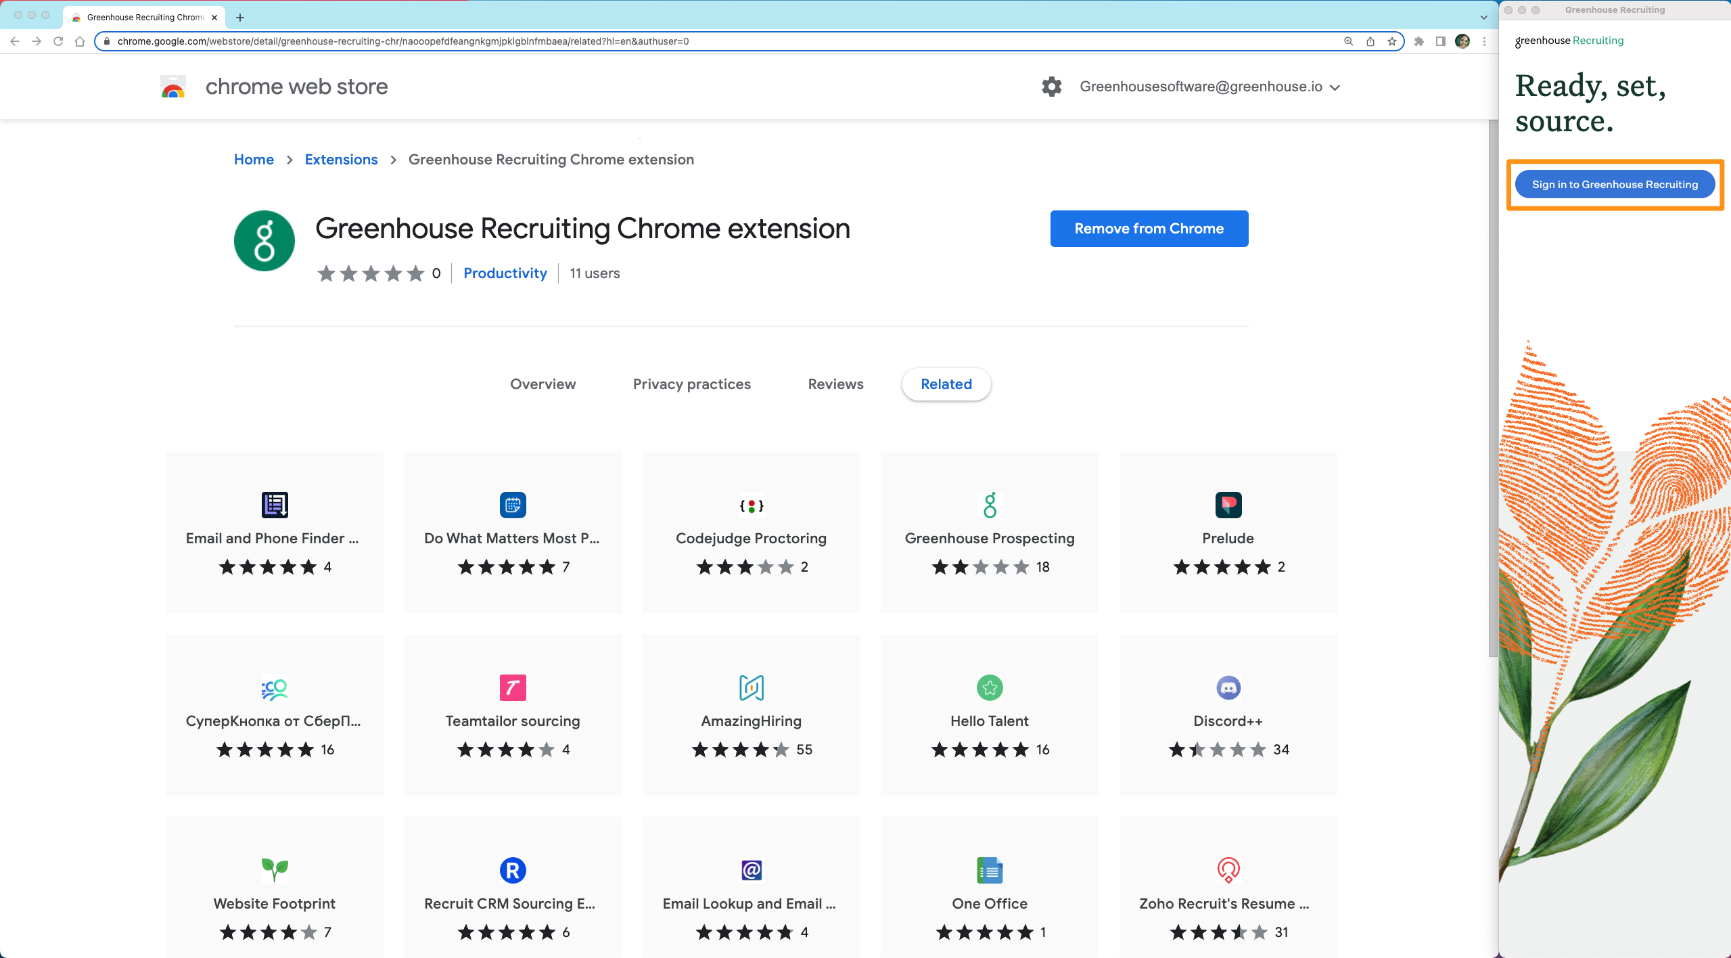Click the browser extensions puzzle icon

[1418, 41]
